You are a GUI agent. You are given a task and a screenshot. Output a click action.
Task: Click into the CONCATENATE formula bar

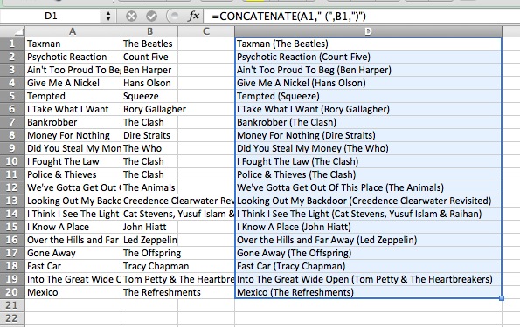click(x=362, y=16)
